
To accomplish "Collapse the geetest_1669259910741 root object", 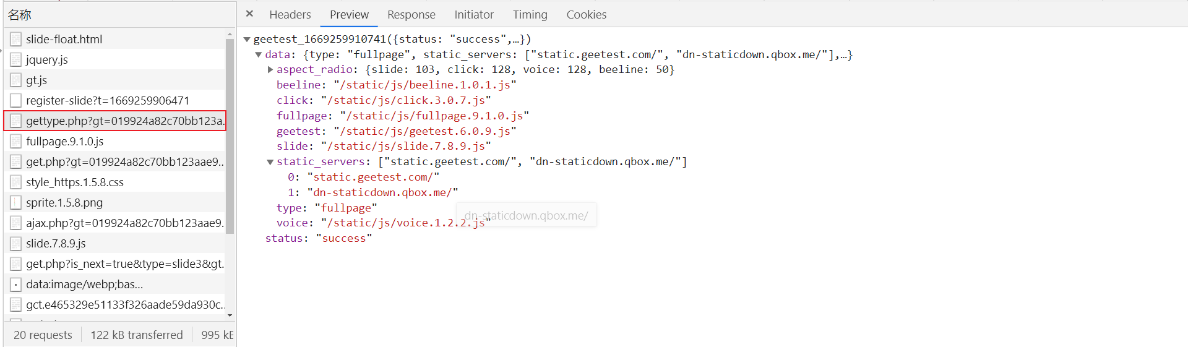I will pos(247,40).
